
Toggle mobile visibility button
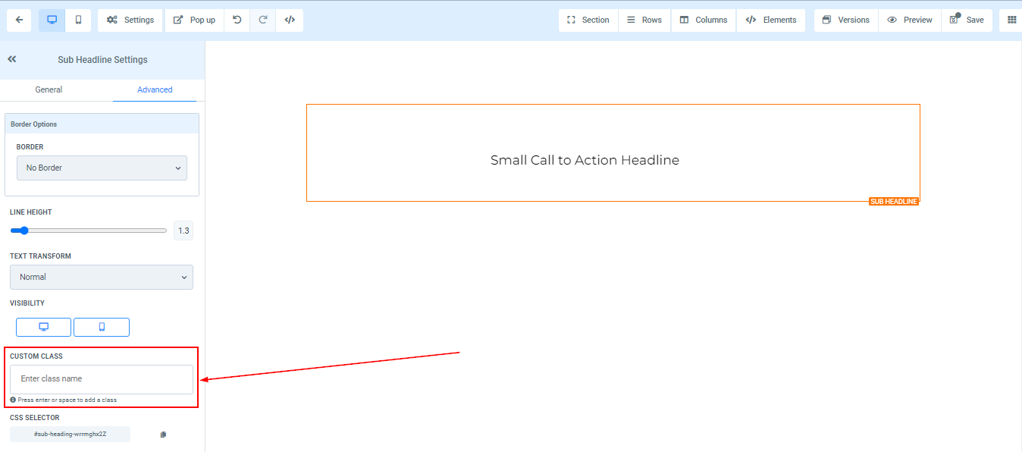(x=102, y=327)
